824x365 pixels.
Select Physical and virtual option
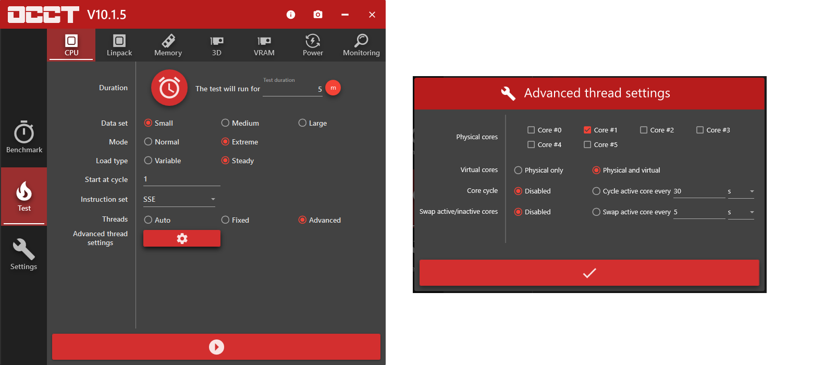626,170
